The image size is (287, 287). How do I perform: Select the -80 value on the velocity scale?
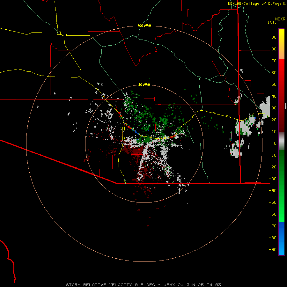273,238
